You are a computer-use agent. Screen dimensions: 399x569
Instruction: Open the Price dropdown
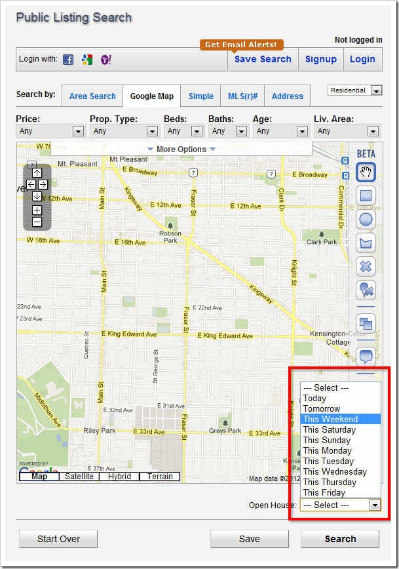[50, 131]
